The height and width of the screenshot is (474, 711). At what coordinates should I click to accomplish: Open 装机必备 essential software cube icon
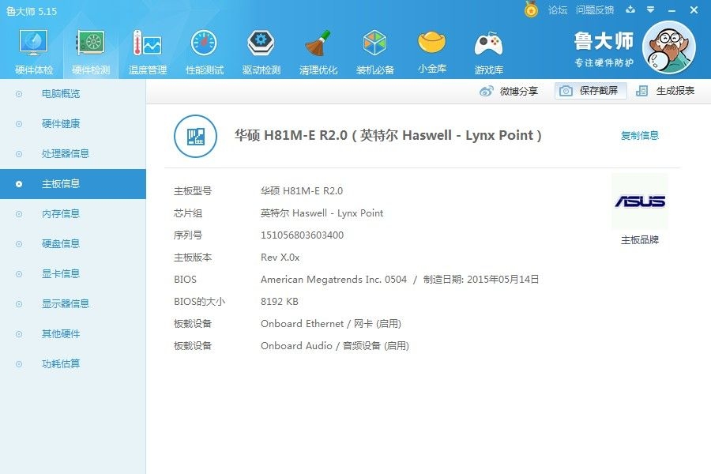click(x=375, y=43)
